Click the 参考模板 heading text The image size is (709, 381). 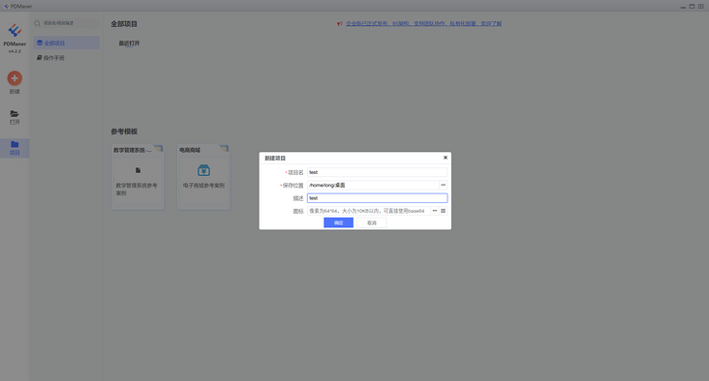[x=124, y=132]
